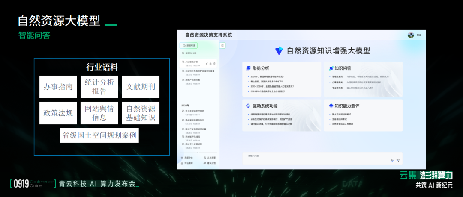Click the 网站舆情信息 box on the slide
Viewport: 463px width, 197px height.
99,113
